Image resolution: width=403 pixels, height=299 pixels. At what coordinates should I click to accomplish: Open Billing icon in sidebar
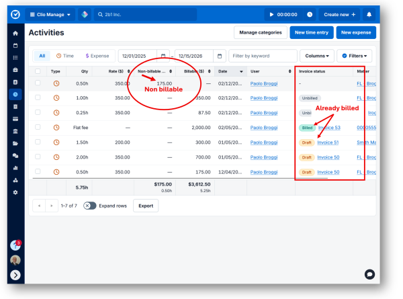pyautogui.click(x=15, y=107)
